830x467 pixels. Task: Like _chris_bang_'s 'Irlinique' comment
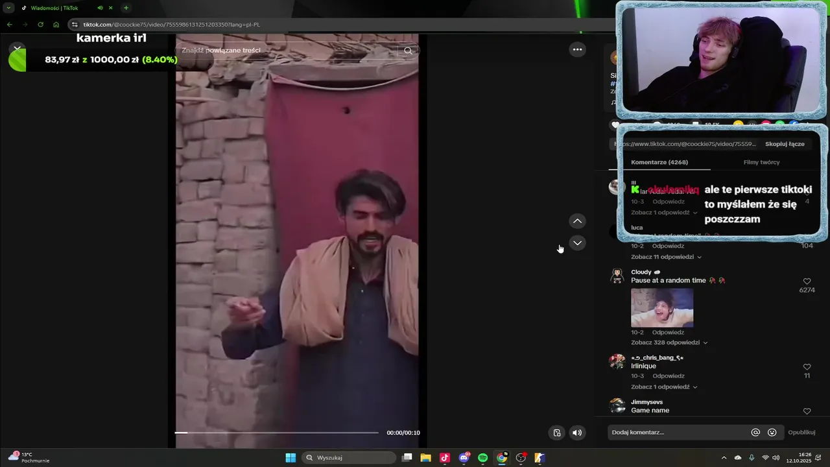[x=807, y=367]
